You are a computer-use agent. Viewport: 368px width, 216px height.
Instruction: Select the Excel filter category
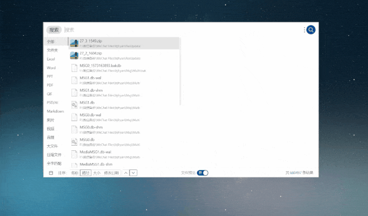[51, 59]
